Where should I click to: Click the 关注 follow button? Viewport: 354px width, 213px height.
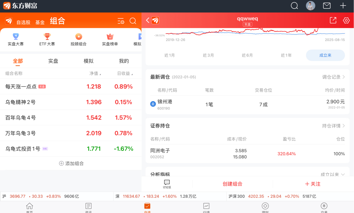tap(313, 184)
